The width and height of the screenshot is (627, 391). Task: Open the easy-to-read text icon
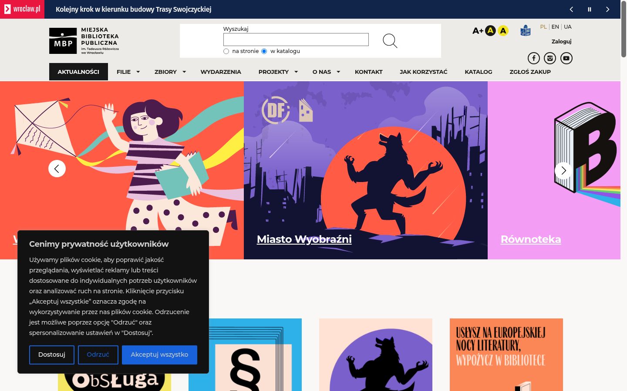coord(526,31)
